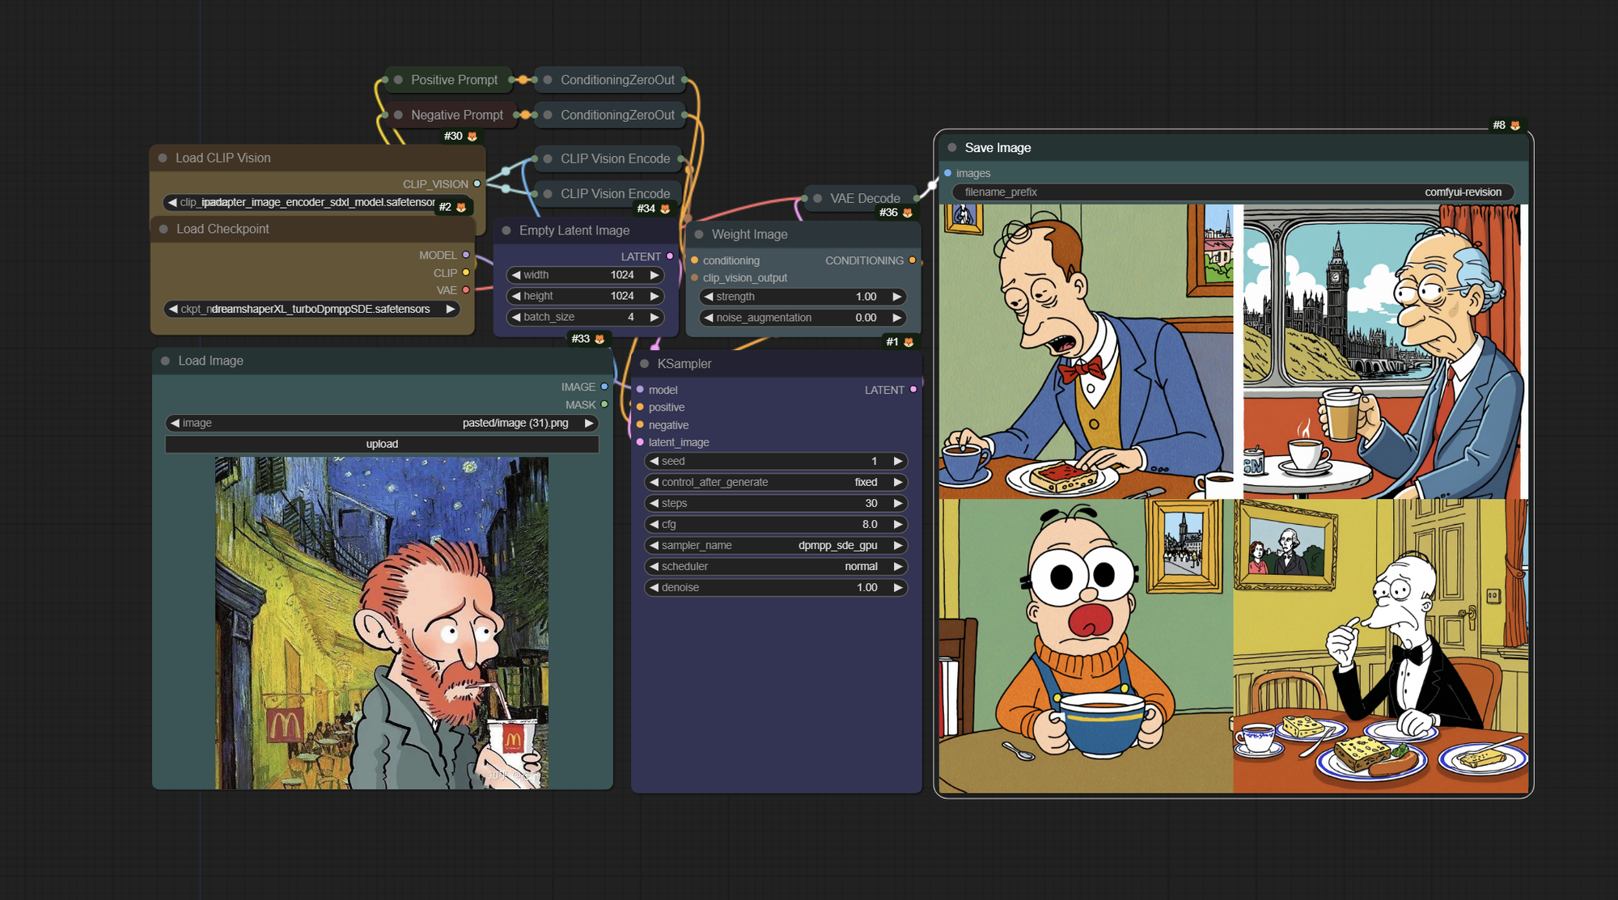Increase height with the right arrow
The image size is (1618, 900).
[654, 296]
